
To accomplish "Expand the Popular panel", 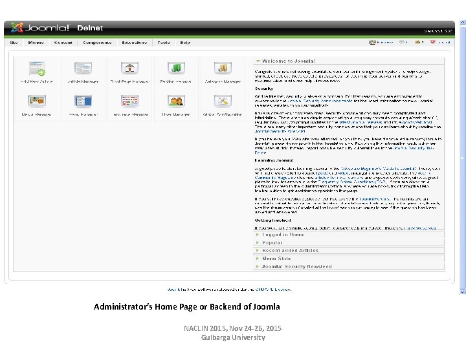I will tap(349, 242).
